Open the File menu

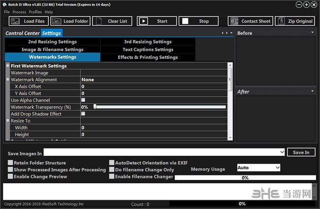pos(7,12)
